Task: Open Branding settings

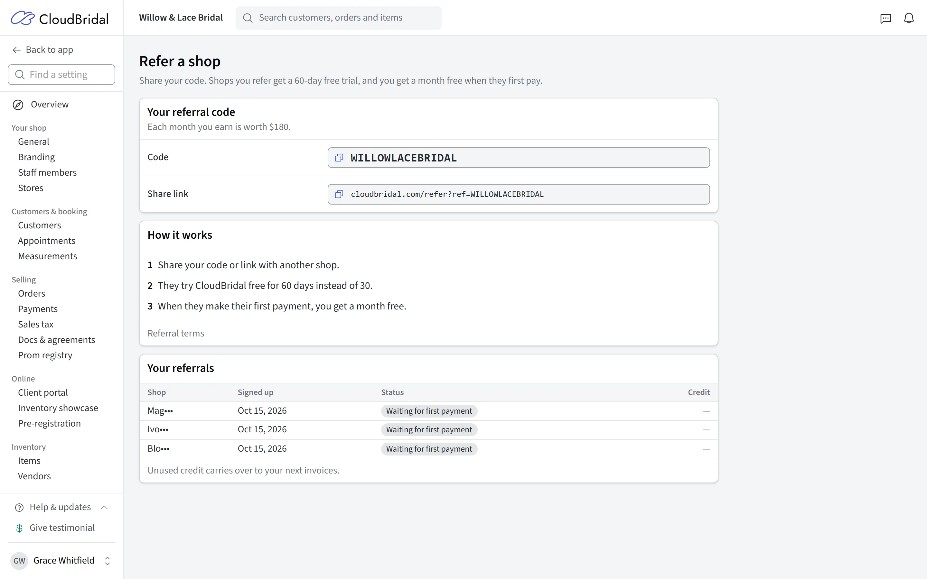Action: click(36, 157)
